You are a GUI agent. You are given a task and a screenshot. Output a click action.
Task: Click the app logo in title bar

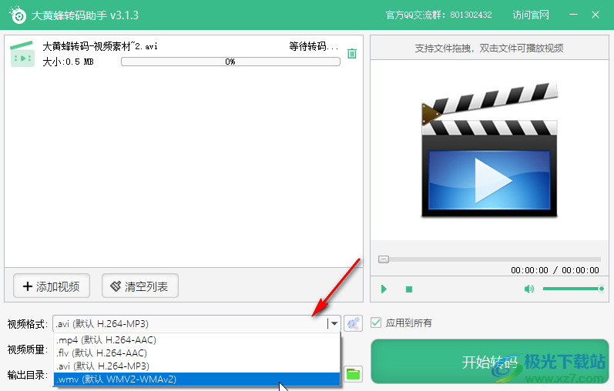pos(17,15)
